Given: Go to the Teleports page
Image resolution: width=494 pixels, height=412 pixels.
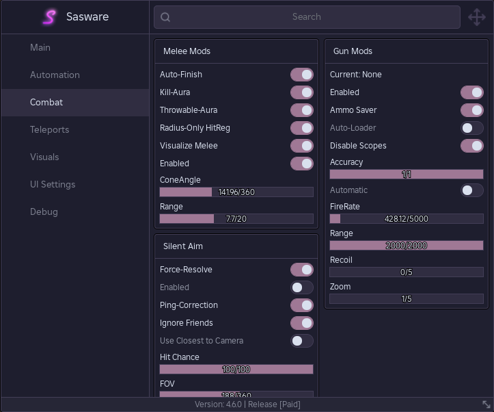Looking at the screenshot, I should pyautogui.click(x=49, y=129).
